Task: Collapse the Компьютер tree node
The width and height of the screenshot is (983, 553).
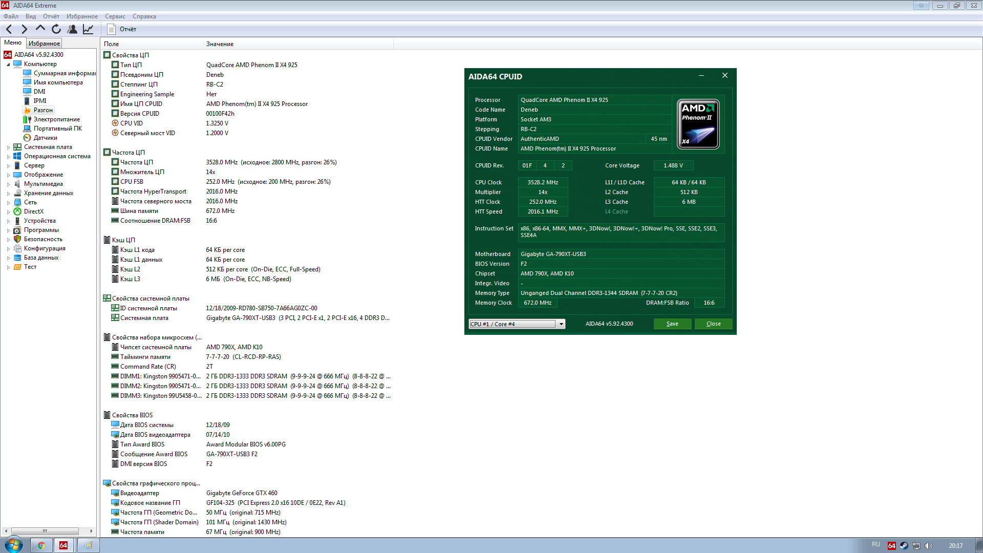Action: 8,65
